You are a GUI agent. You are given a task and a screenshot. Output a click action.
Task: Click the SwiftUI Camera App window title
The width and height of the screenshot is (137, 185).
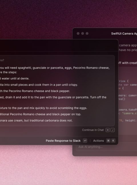[x=124, y=34]
